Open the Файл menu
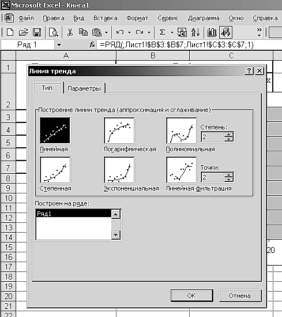The width and height of the screenshot is (282, 317). 27,18
